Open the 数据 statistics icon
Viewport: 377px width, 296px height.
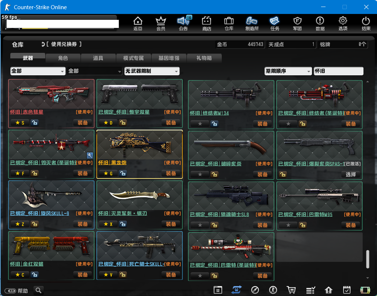point(320,24)
